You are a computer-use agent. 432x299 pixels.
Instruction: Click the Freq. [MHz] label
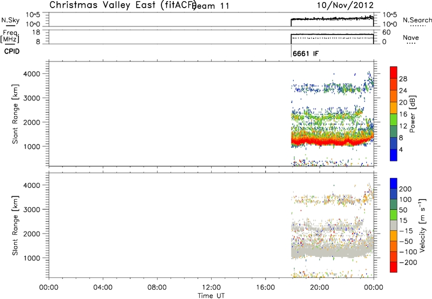click(10, 37)
